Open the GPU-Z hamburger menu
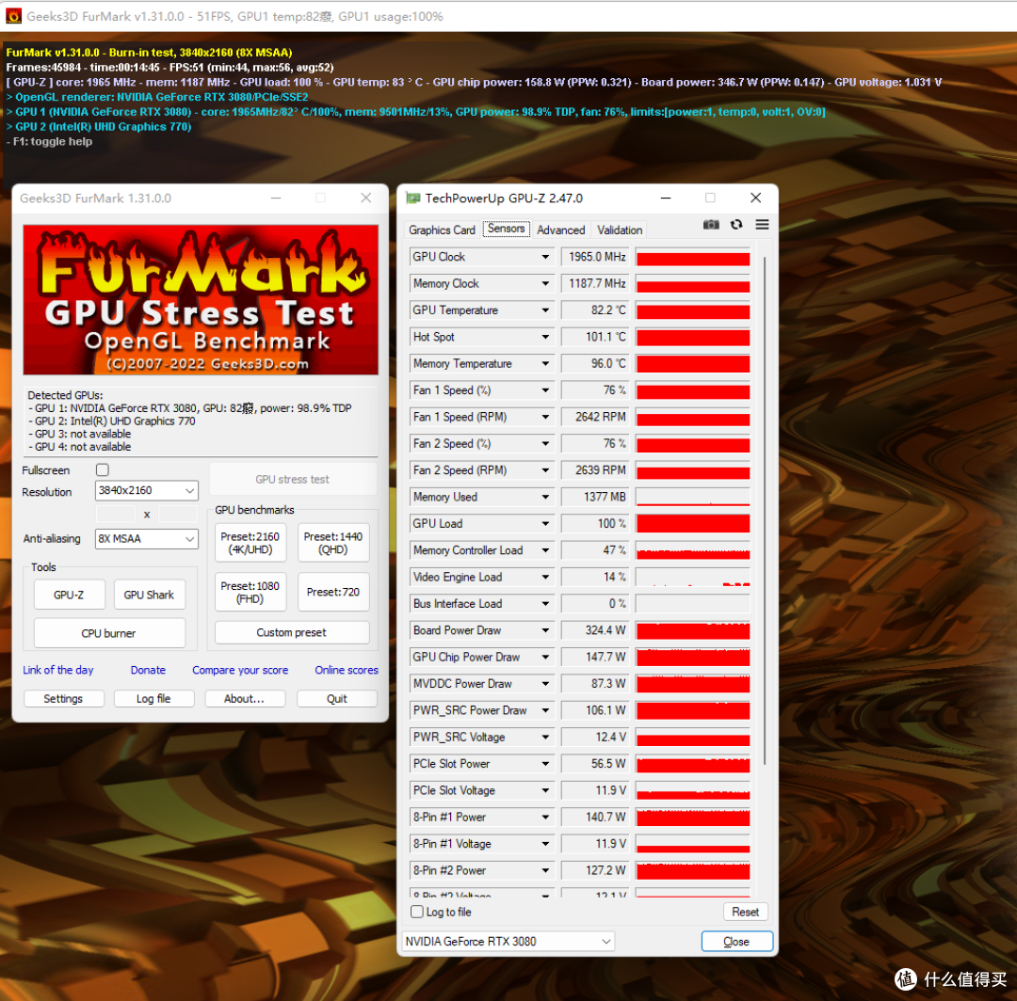Image resolution: width=1017 pixels, height=1001 pixels. click(x=762, y=225)
